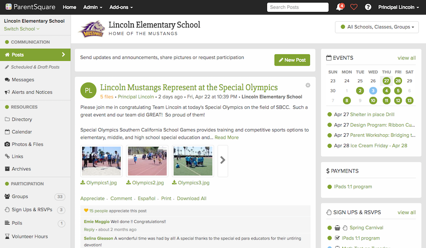This screenshot has height=248, width=426.
Task: Open the 5 files link
Action: click(106, 97)
